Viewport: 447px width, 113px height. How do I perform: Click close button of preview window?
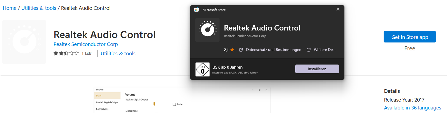266,90
